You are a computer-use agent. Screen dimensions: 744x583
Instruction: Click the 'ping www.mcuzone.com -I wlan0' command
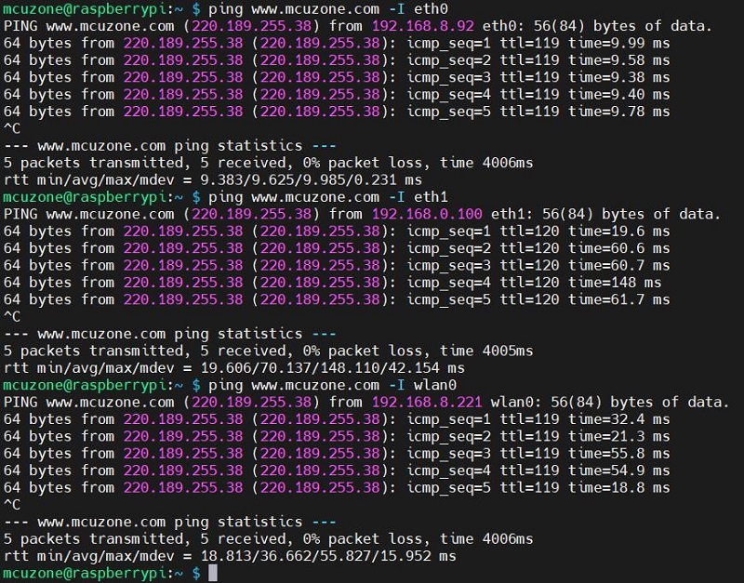(x=332, y=385)
